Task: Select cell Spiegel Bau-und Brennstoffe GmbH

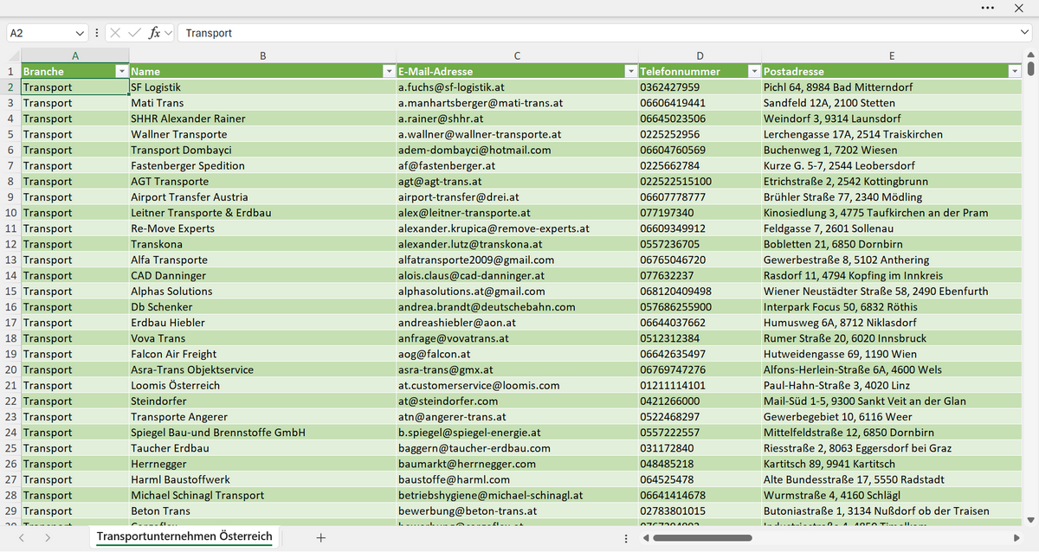Action: point(262,433)
